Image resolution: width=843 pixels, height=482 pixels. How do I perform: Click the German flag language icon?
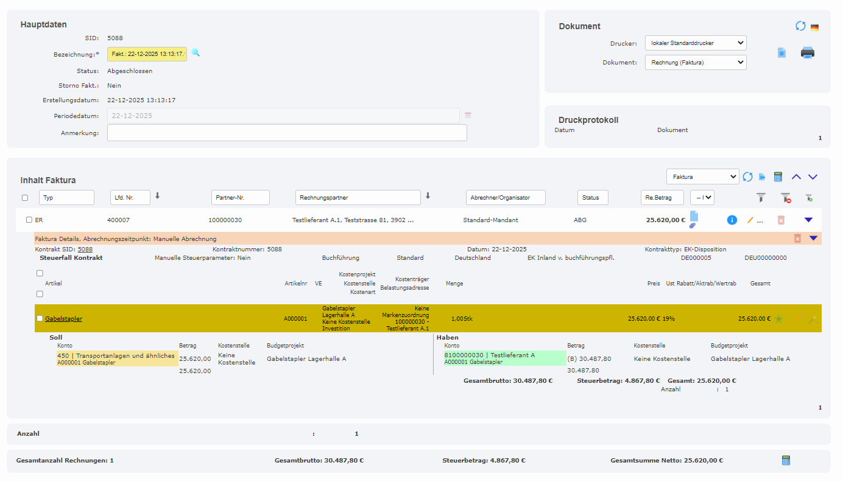click(814, 27)
